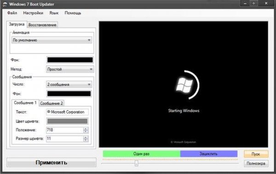
Task: Expand the Метод Простой dropdown
Action: (x=70, y=69)
